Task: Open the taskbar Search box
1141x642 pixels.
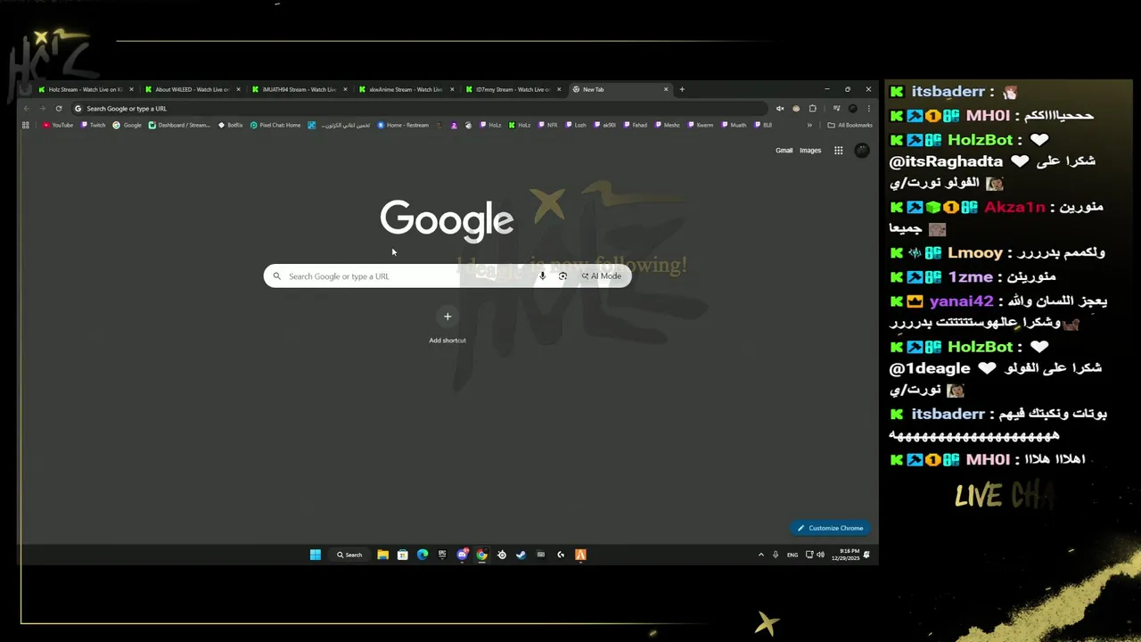Action: [349, 555]
